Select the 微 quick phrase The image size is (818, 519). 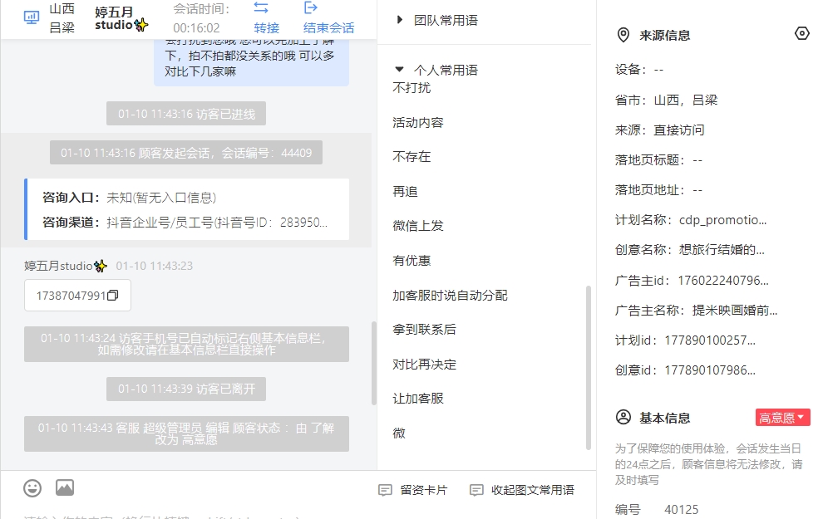399,433
